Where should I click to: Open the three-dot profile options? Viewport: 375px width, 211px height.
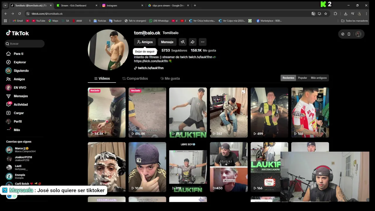point(202,42)
